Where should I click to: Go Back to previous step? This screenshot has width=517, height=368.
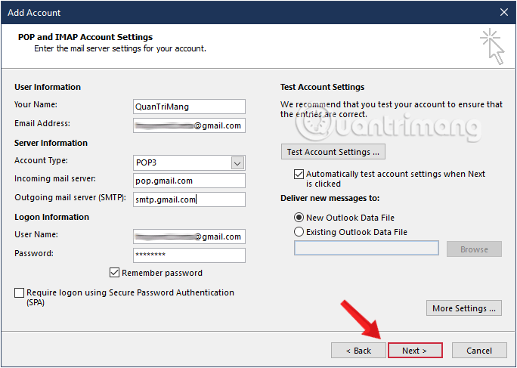[x=358, y=351]
